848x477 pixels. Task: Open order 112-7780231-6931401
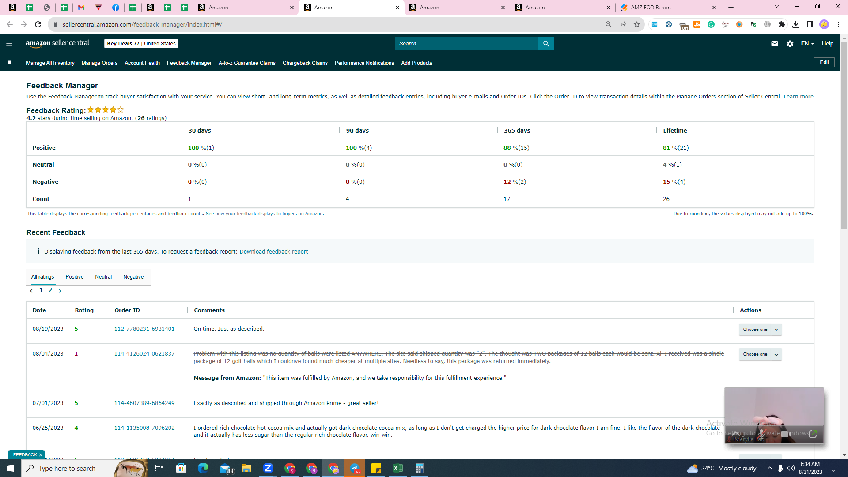[144, 329]
